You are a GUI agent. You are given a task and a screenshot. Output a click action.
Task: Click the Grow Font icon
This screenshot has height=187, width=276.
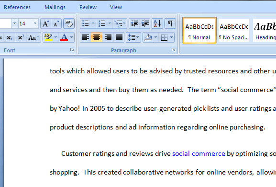45,23
